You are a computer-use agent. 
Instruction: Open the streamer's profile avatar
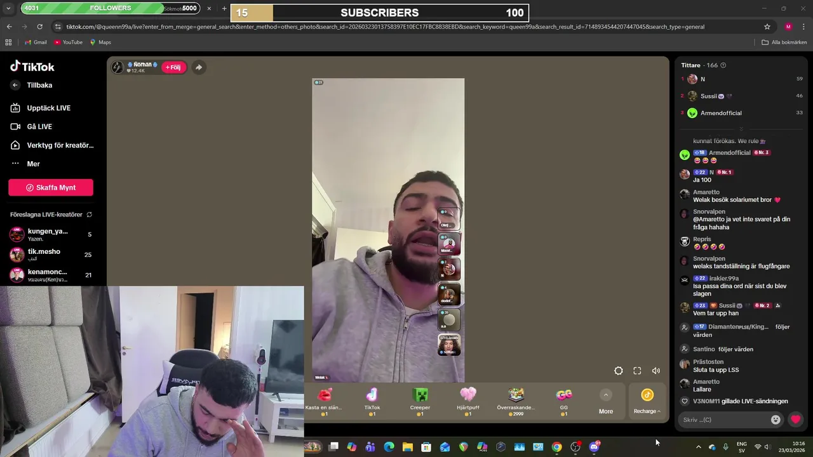(x=118, y=67)
